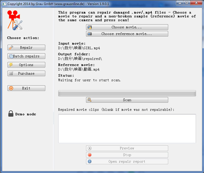Click the window title Copyright 2014 text

(x=58, y=4)
